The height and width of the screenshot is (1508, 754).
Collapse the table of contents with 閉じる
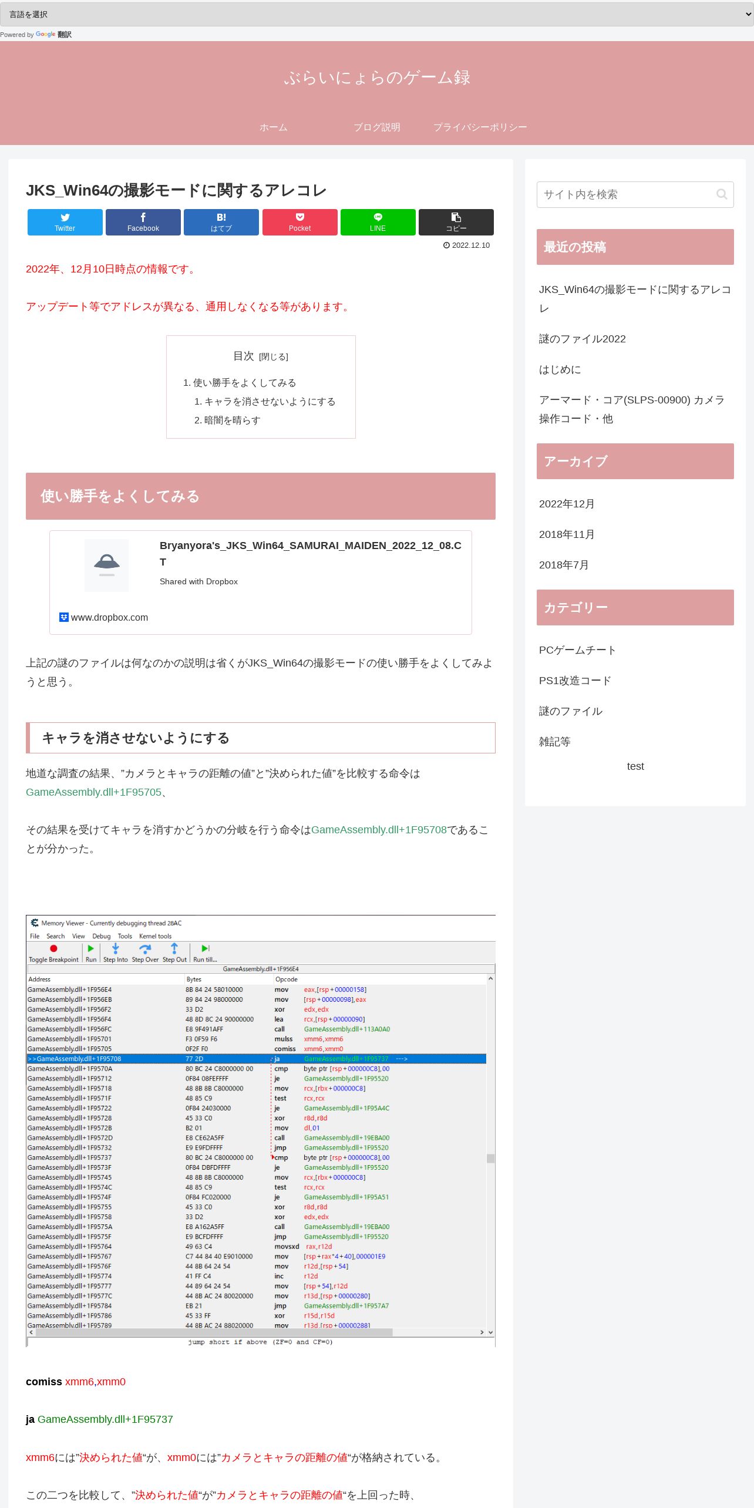[274, 357]
